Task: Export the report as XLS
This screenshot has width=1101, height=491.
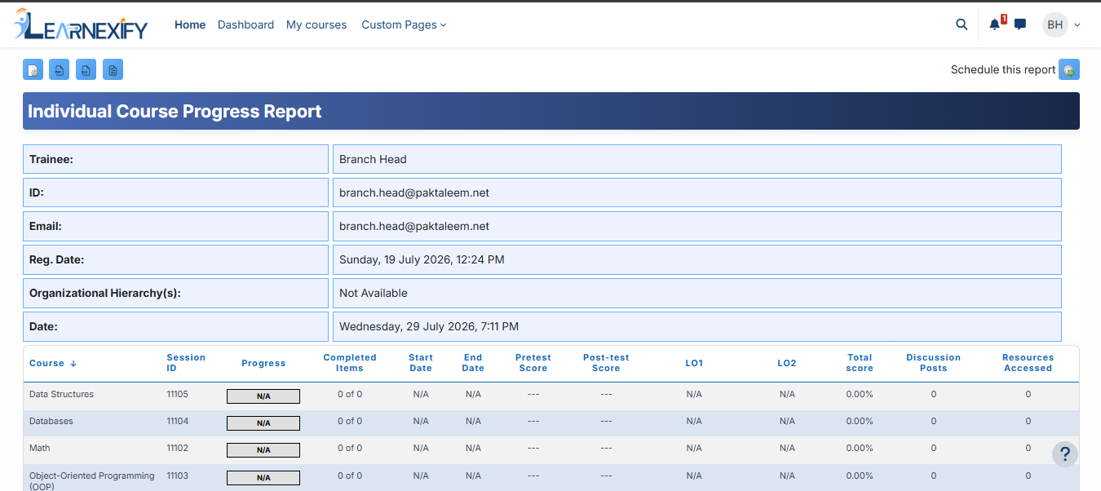Action: click(x=86, y=70)
